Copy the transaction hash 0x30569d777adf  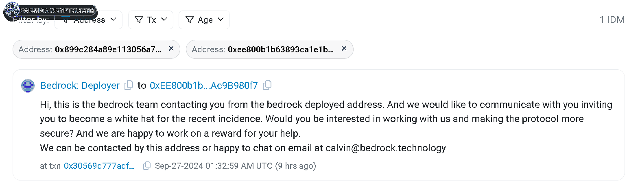147,165
